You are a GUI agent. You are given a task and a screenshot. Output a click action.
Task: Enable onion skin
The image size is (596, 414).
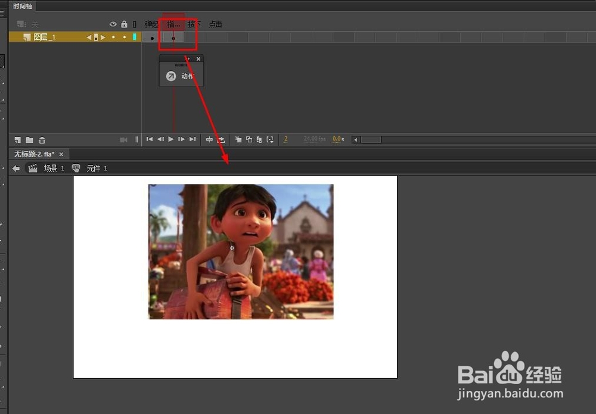(x=238, y=140)
